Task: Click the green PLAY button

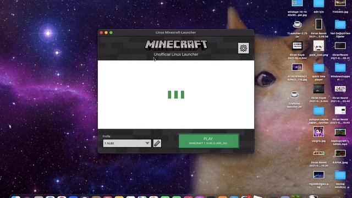Action: point(209,141)
